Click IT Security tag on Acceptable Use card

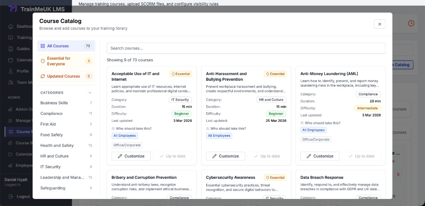click(180, 99)
